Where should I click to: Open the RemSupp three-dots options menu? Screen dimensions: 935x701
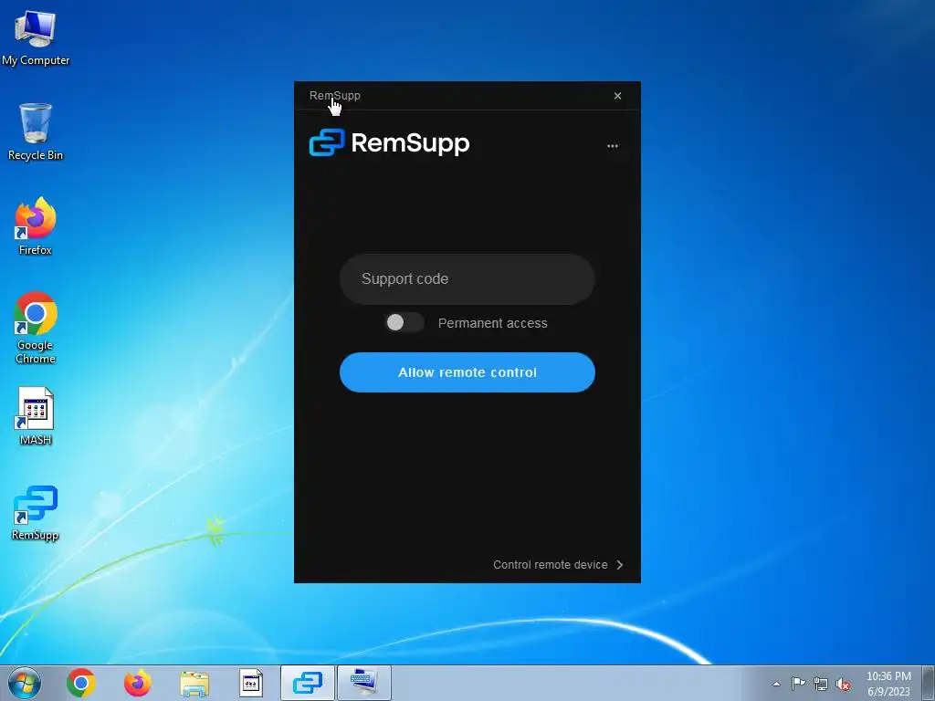click(613, 146)
